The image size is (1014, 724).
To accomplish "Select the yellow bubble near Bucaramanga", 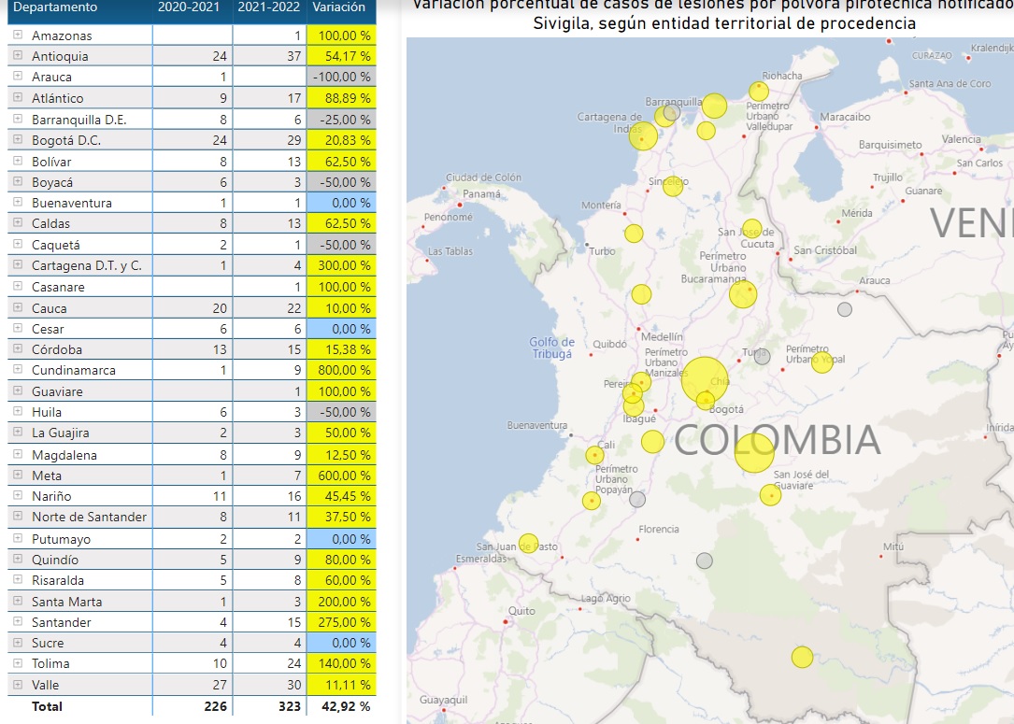I will (742, 294).
